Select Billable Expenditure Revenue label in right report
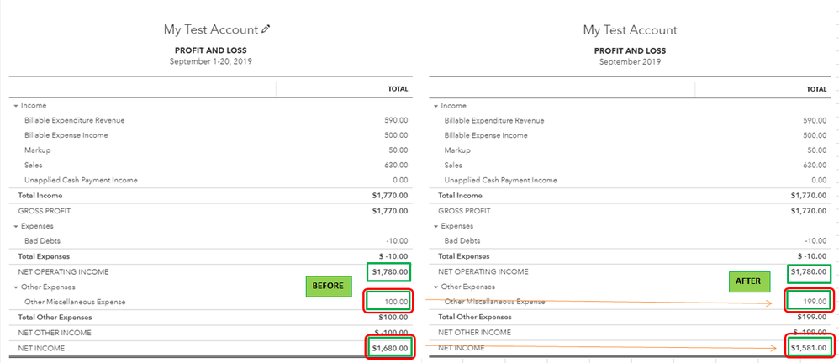Viewport: 839px width, 363px height. click(494, 120)
